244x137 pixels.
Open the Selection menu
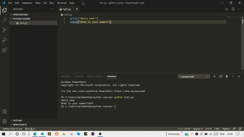point(27,3)
